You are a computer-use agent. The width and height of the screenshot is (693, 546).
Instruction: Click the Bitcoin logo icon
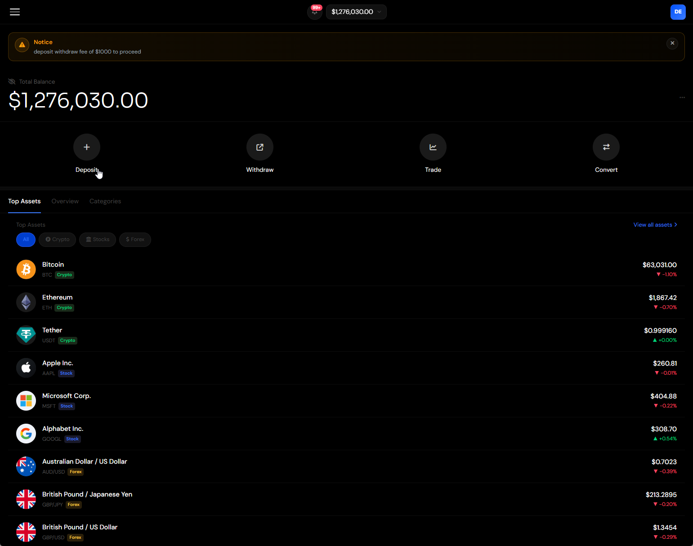26,269
